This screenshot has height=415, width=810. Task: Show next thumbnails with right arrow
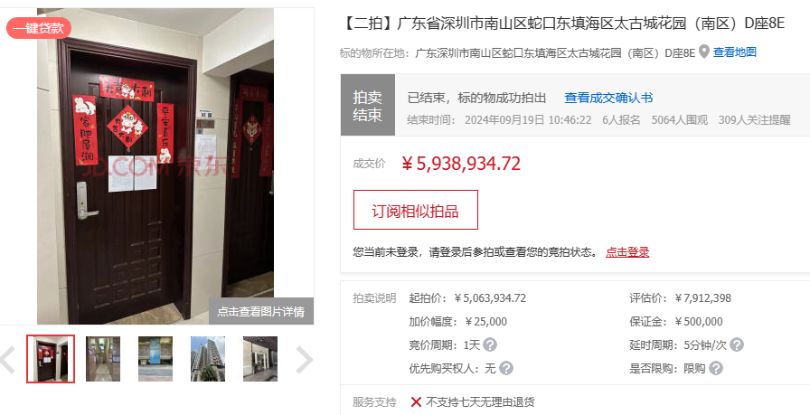[305, 359]
